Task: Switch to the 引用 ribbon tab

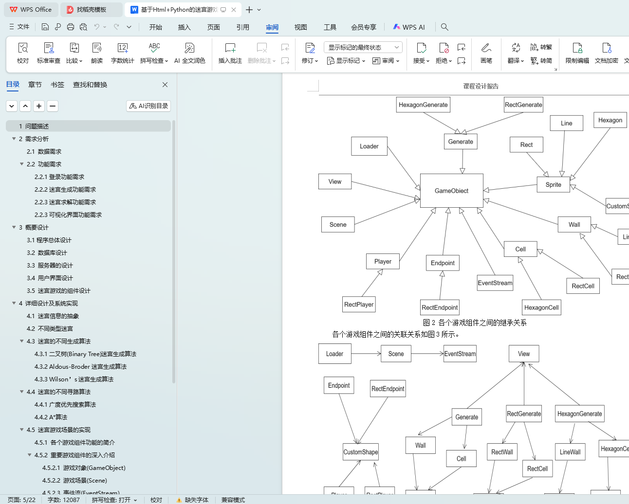Action: coord(243,27)
